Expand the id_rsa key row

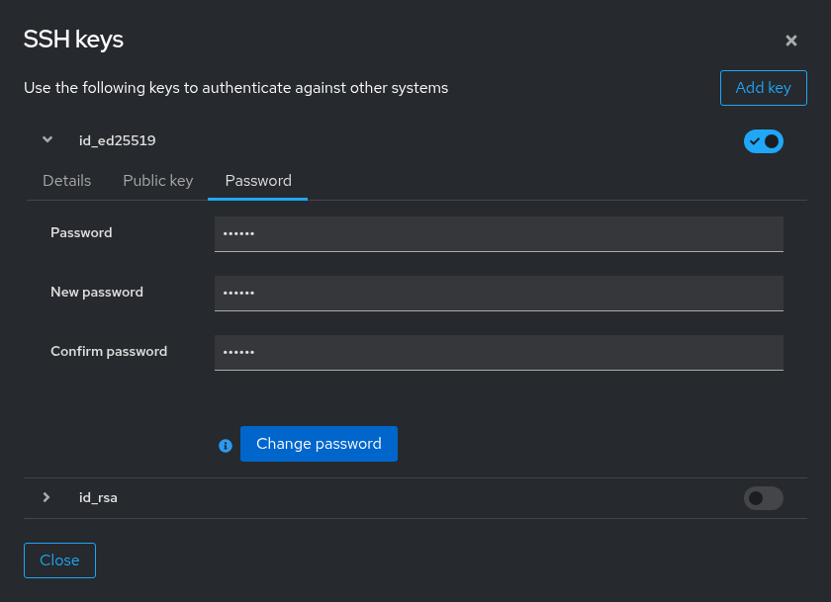click(46, 497)
